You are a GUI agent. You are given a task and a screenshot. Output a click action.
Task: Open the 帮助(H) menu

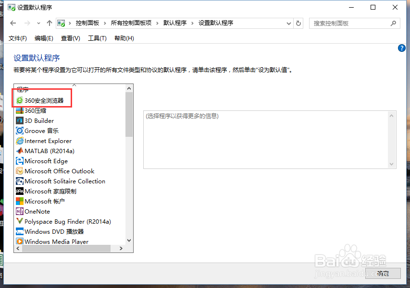tap(124, 38)
